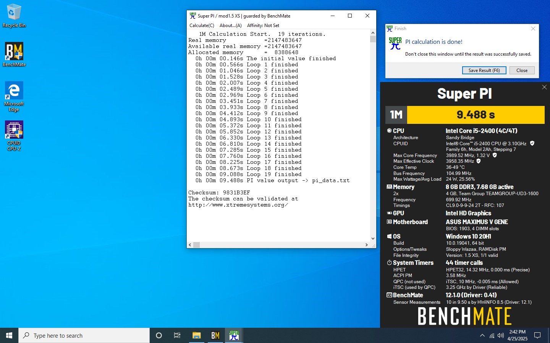Click the 9.488 s result banner
Screen dimensions: 550x343
coord(476,115)
